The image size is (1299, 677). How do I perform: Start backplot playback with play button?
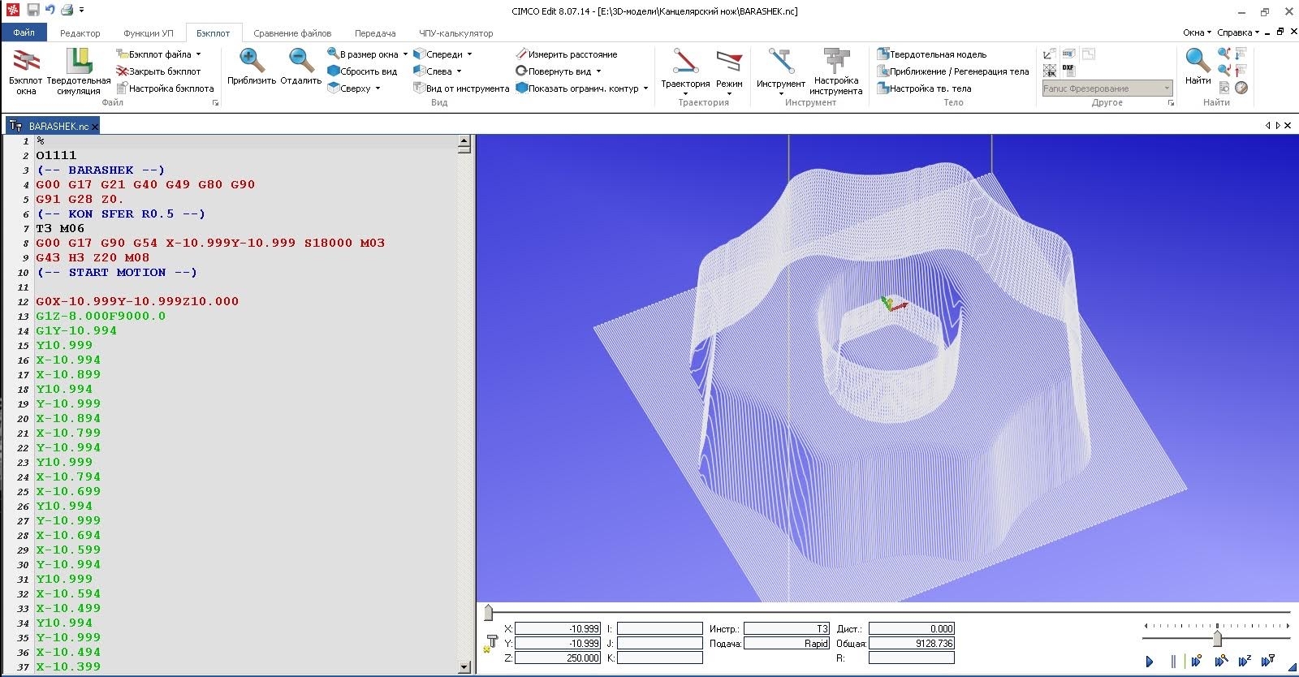[x=1150, y=662]
